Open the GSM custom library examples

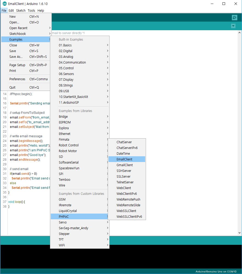pos(80,200)
